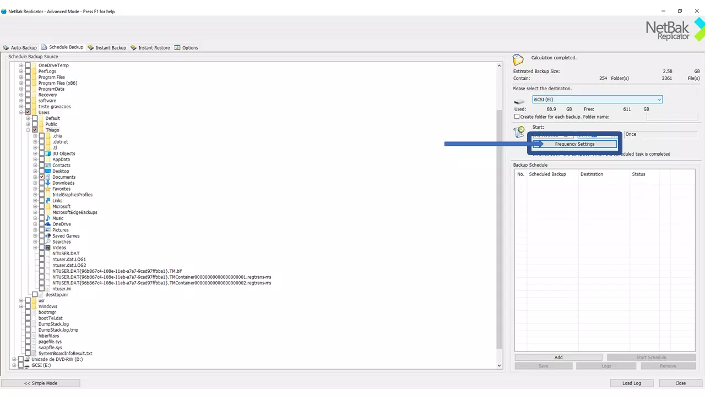Select the hiberfil.sys file row
The image size is (705, 396).
click(x=48, y=336)
